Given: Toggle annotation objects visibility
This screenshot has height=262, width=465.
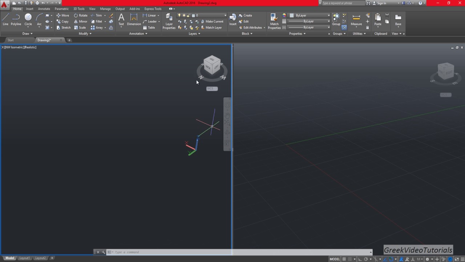Looking at the screenshot, I should click(x=401, y=259).
